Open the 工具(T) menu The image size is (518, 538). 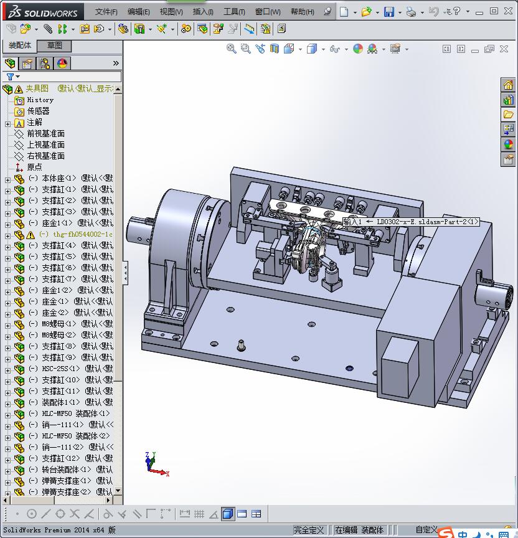(234, 12)
